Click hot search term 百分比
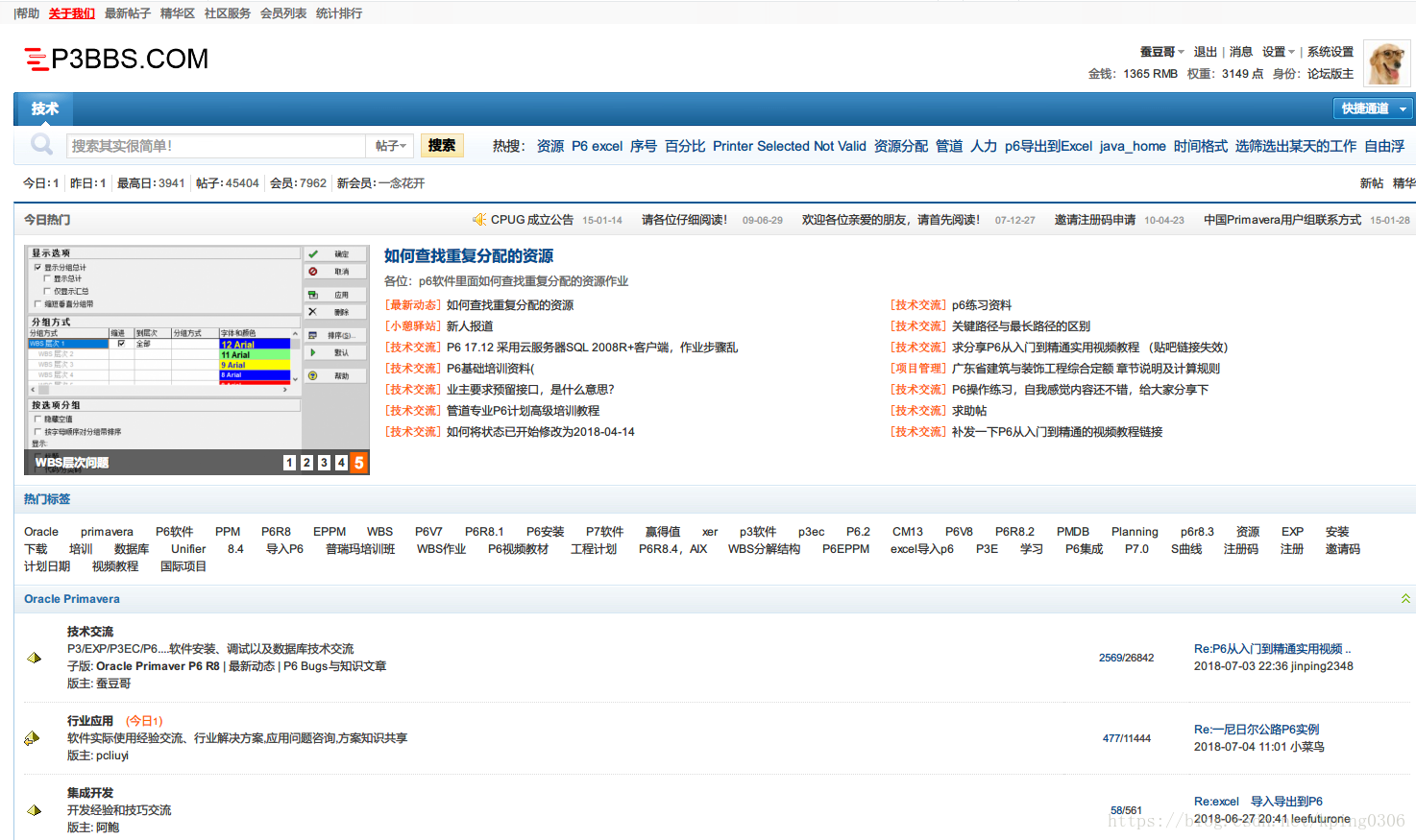Viewport: 1416px width, 840px height. pos(685,146)
